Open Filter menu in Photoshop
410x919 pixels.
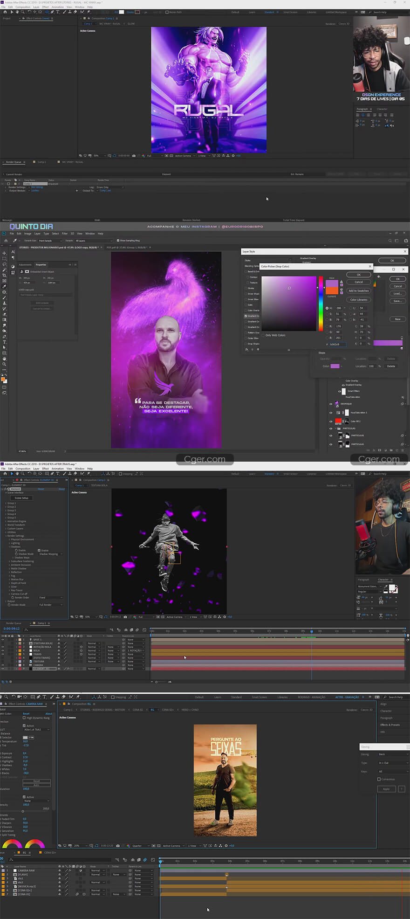click(x=65, y=234)
